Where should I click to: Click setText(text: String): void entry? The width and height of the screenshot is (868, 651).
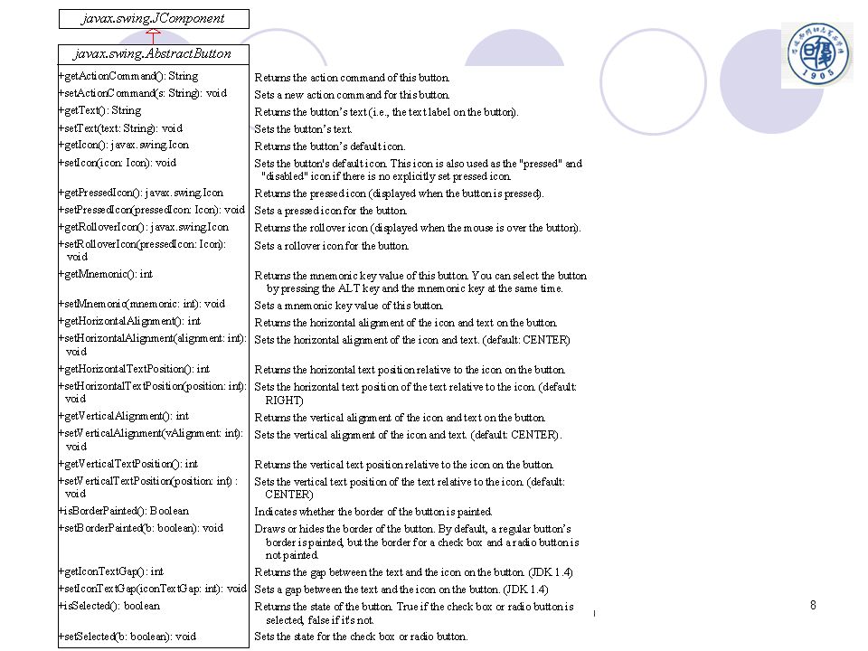coord(120,127)
